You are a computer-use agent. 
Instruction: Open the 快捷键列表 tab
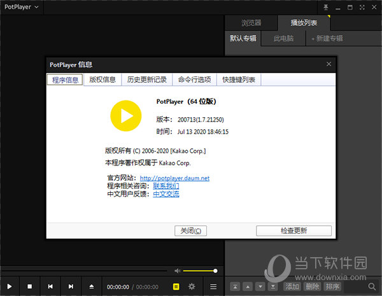click(239, 80)
